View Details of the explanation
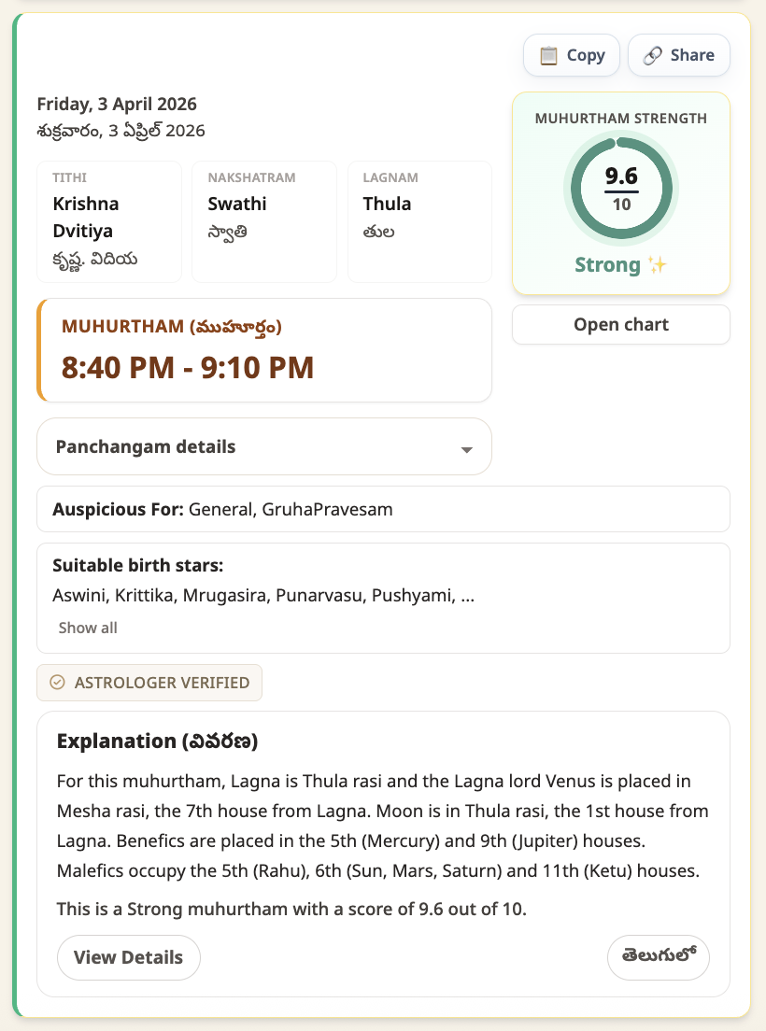The height and width of the screenshot is (1031, 766). [x=128, y=957]
